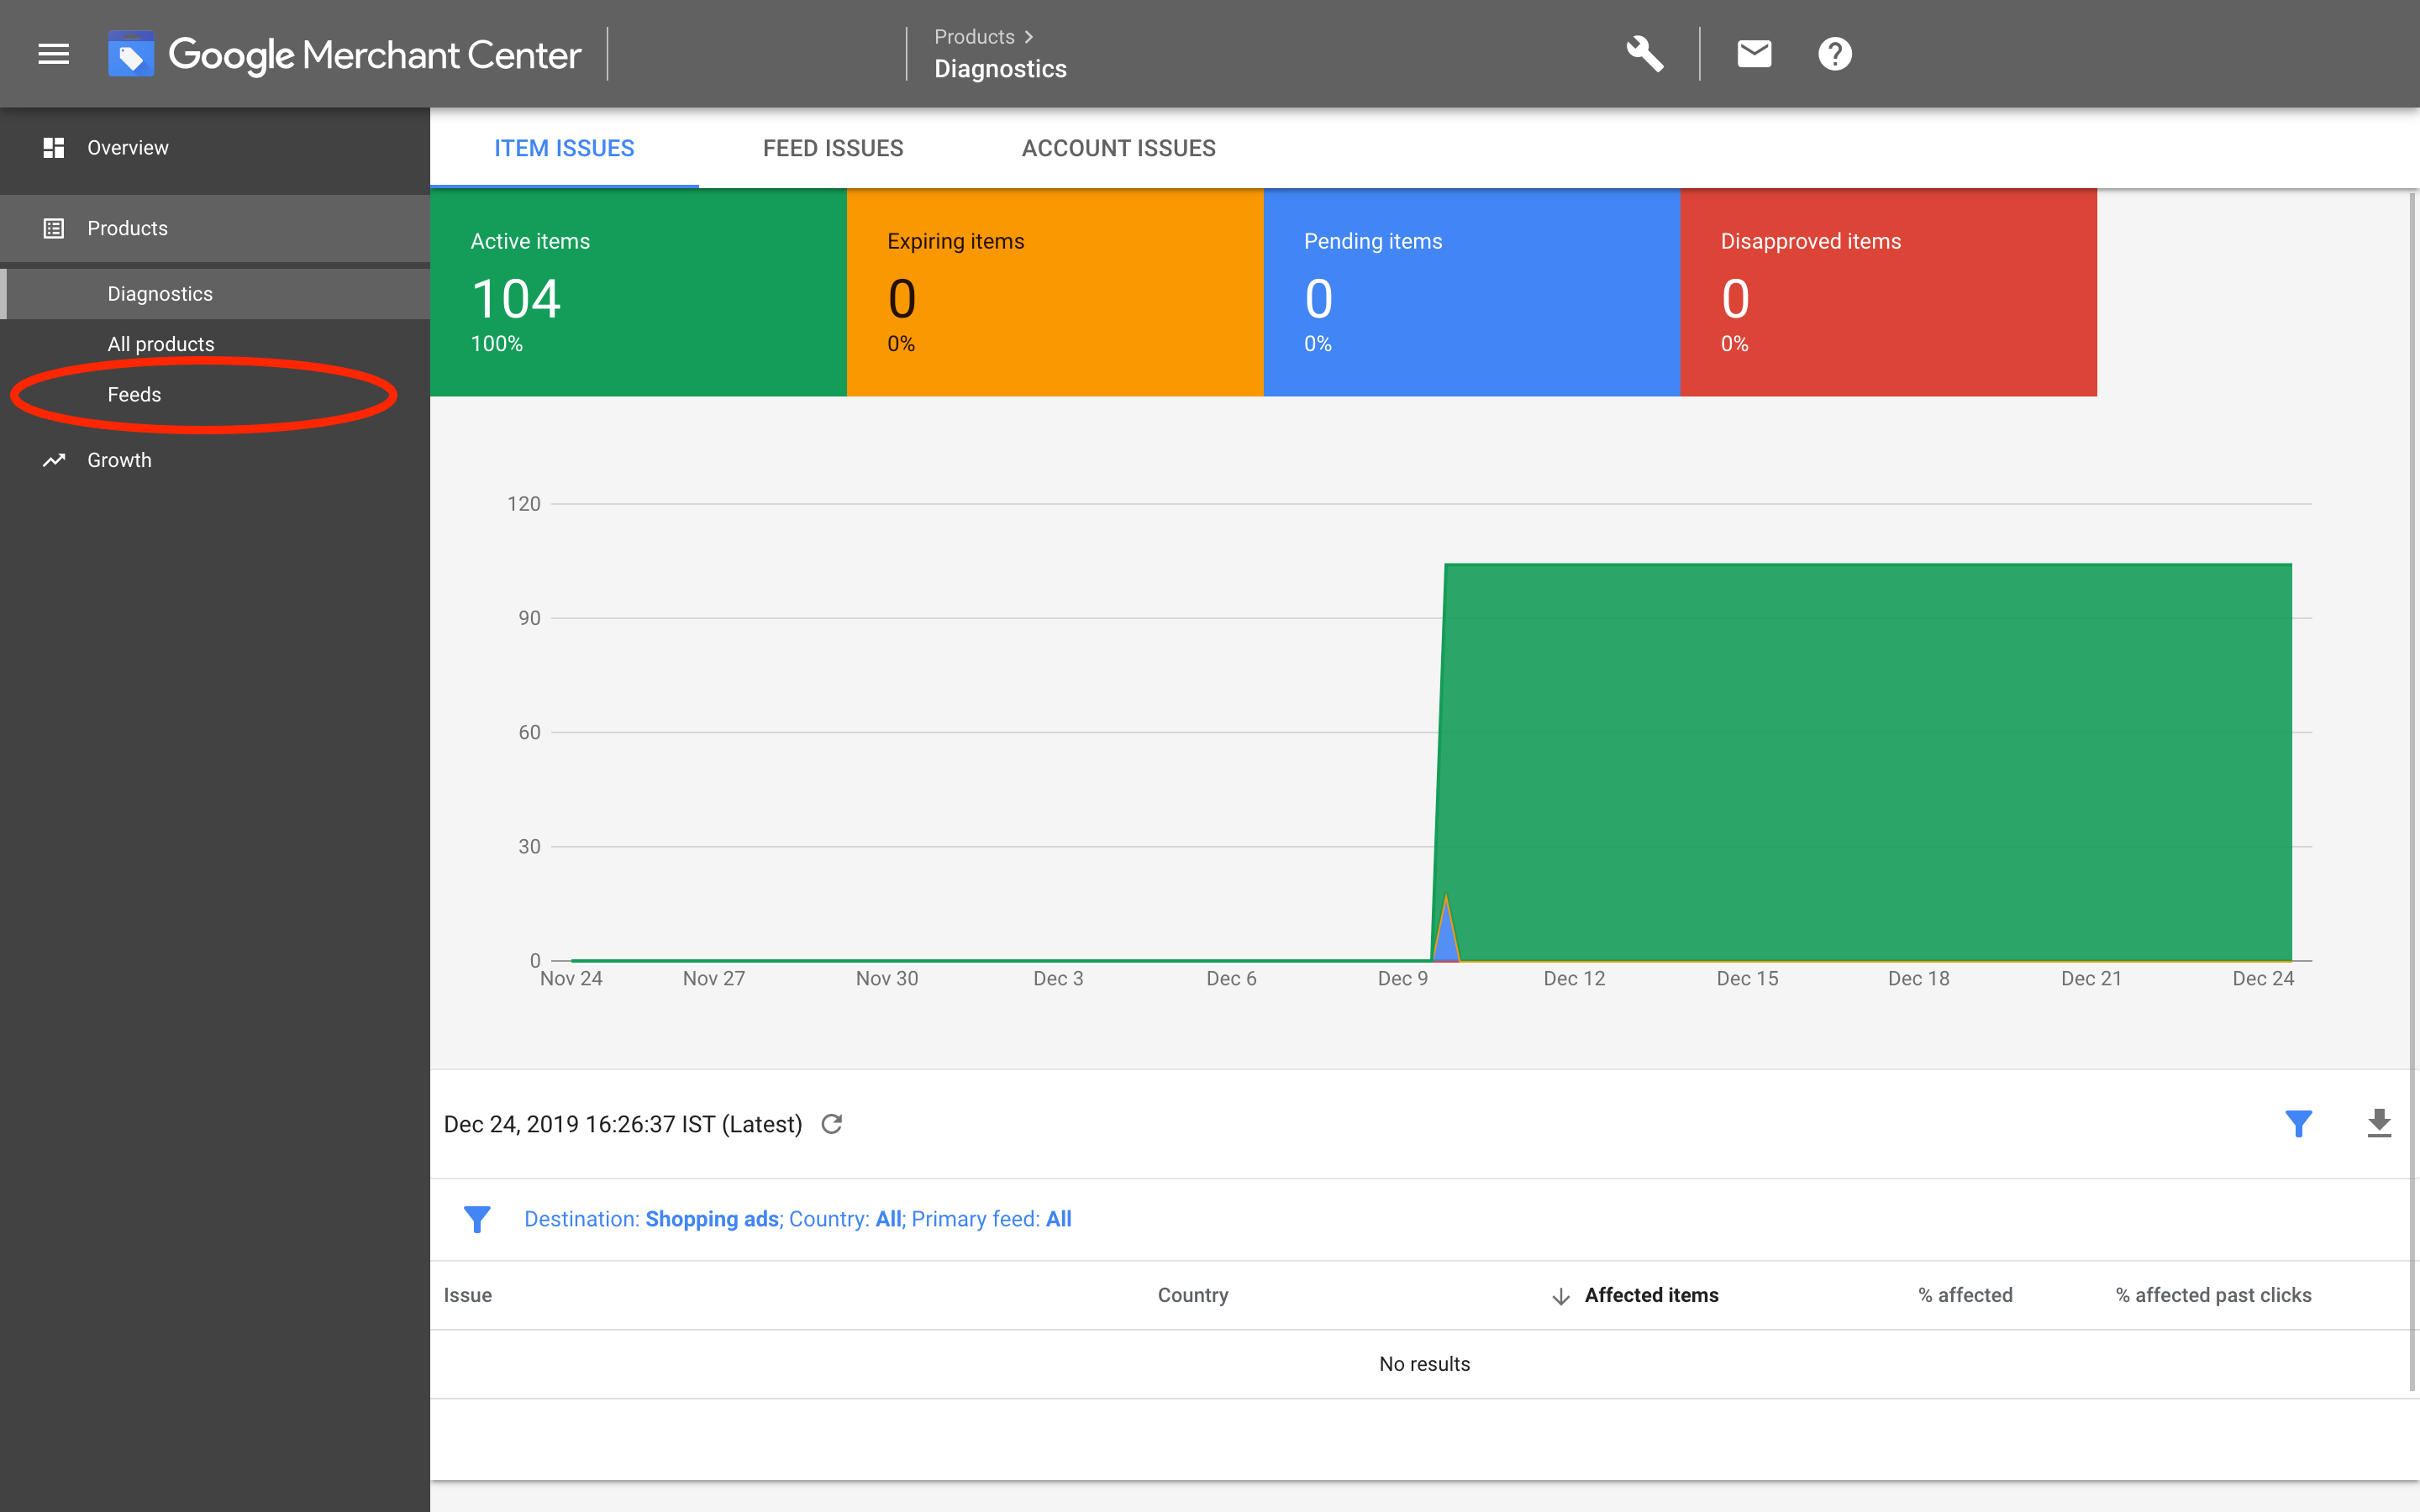The width and height of the screenshot is (2420, 1512).
Task: Open Feeds in the sidebar
Action: click(134, 394)
